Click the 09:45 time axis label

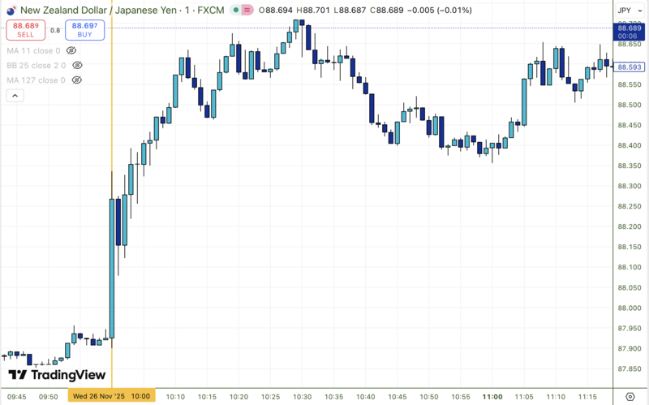coord(16,397)
